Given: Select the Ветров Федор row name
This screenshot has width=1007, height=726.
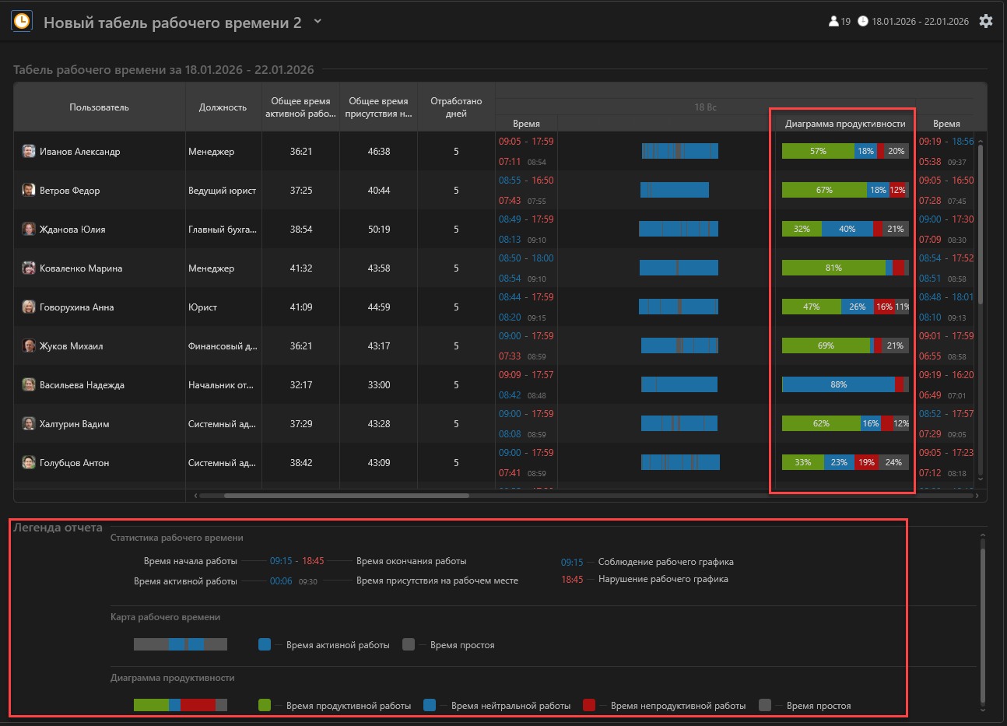Looking at the screenshot, I should pos(70,191).
